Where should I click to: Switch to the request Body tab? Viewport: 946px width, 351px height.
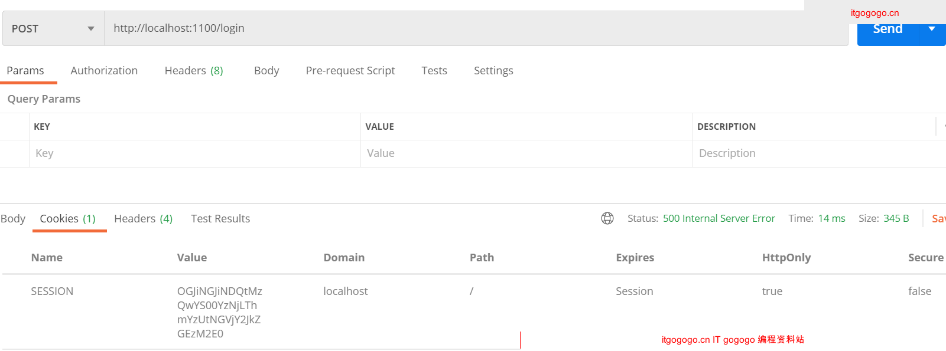point(266,71)
